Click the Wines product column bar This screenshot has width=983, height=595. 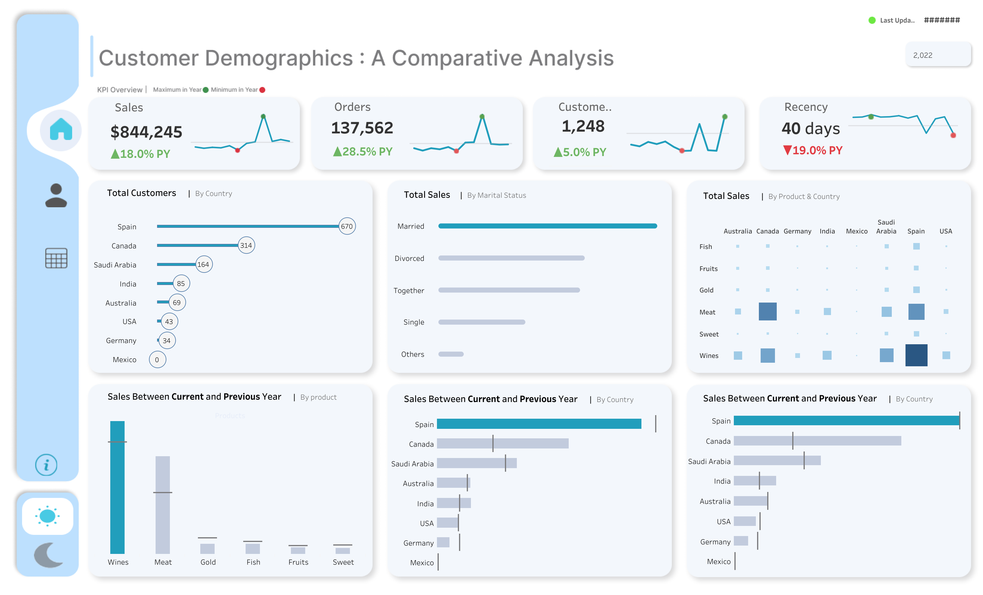coord(117,487)
